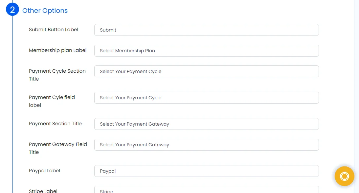Click the Payment Section Title caption text
This screenshot has height=193, width=359.
tap(55, 124)
